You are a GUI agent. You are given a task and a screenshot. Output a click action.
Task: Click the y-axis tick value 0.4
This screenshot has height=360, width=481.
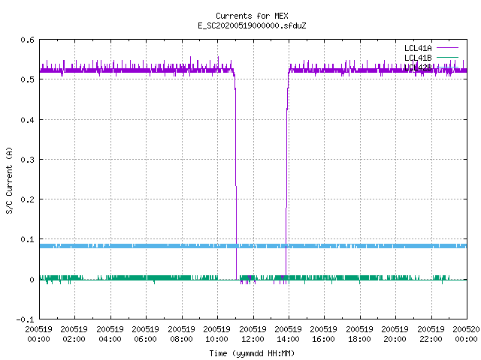(x=27, y=120)
